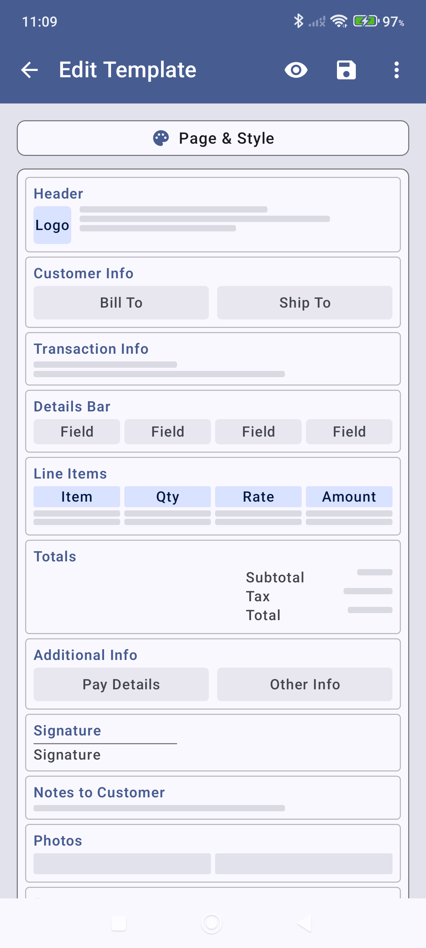
Task: Tap the Item column header
Action: (x=77, y=496)
